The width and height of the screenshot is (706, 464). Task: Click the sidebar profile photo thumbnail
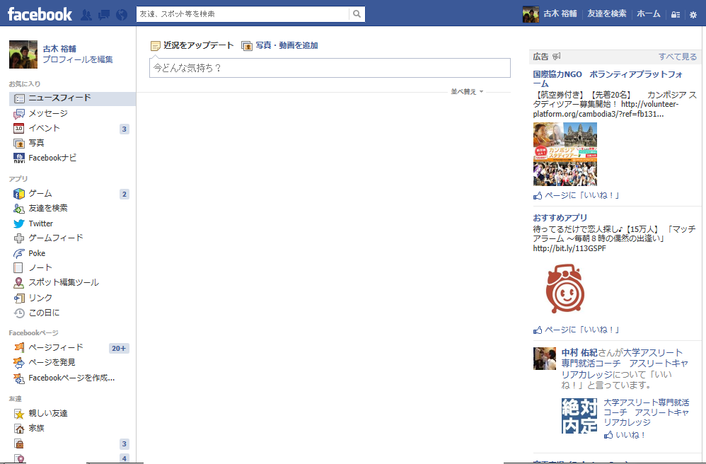(x=23, y=54)
